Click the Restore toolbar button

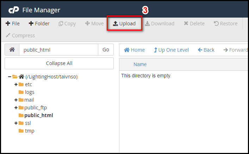pyautogui.click(x=225, y=24)
